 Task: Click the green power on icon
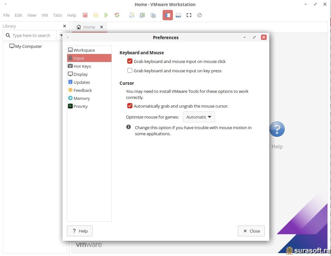[106, 15]
